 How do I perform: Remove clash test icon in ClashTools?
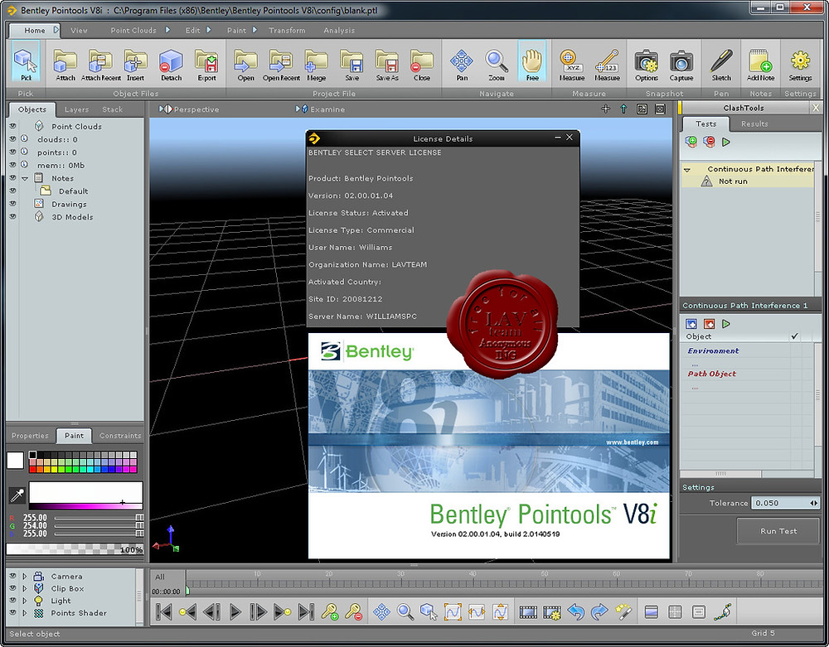click(709, 142)
